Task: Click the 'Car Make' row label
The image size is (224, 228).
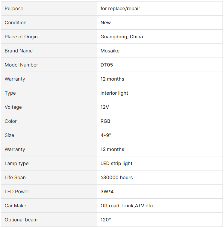Action: (x=15, y=206)
